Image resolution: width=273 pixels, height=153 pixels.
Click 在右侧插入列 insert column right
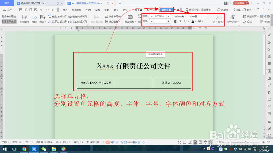click(x=78, y=22)
